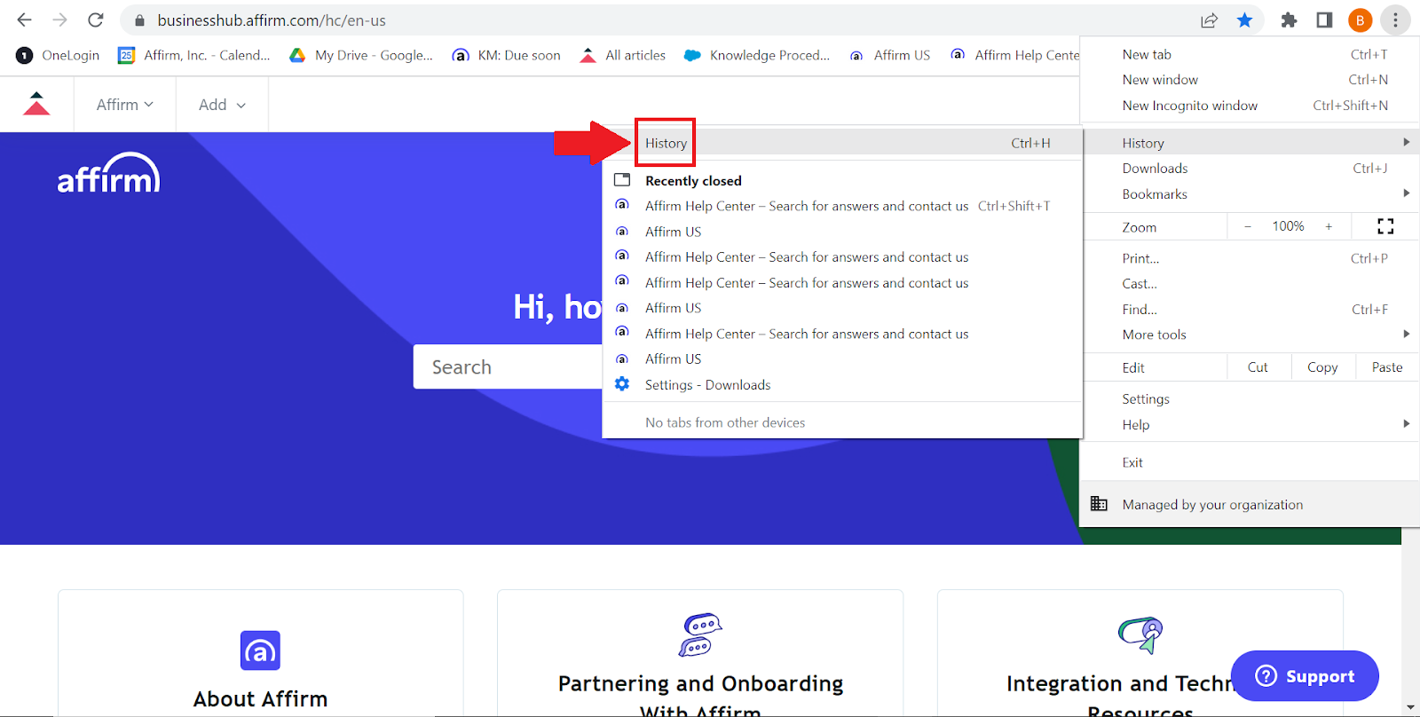
Task: Open the Affirm, Inc. Calendar bookmark
Action: [x=194, y=55]
